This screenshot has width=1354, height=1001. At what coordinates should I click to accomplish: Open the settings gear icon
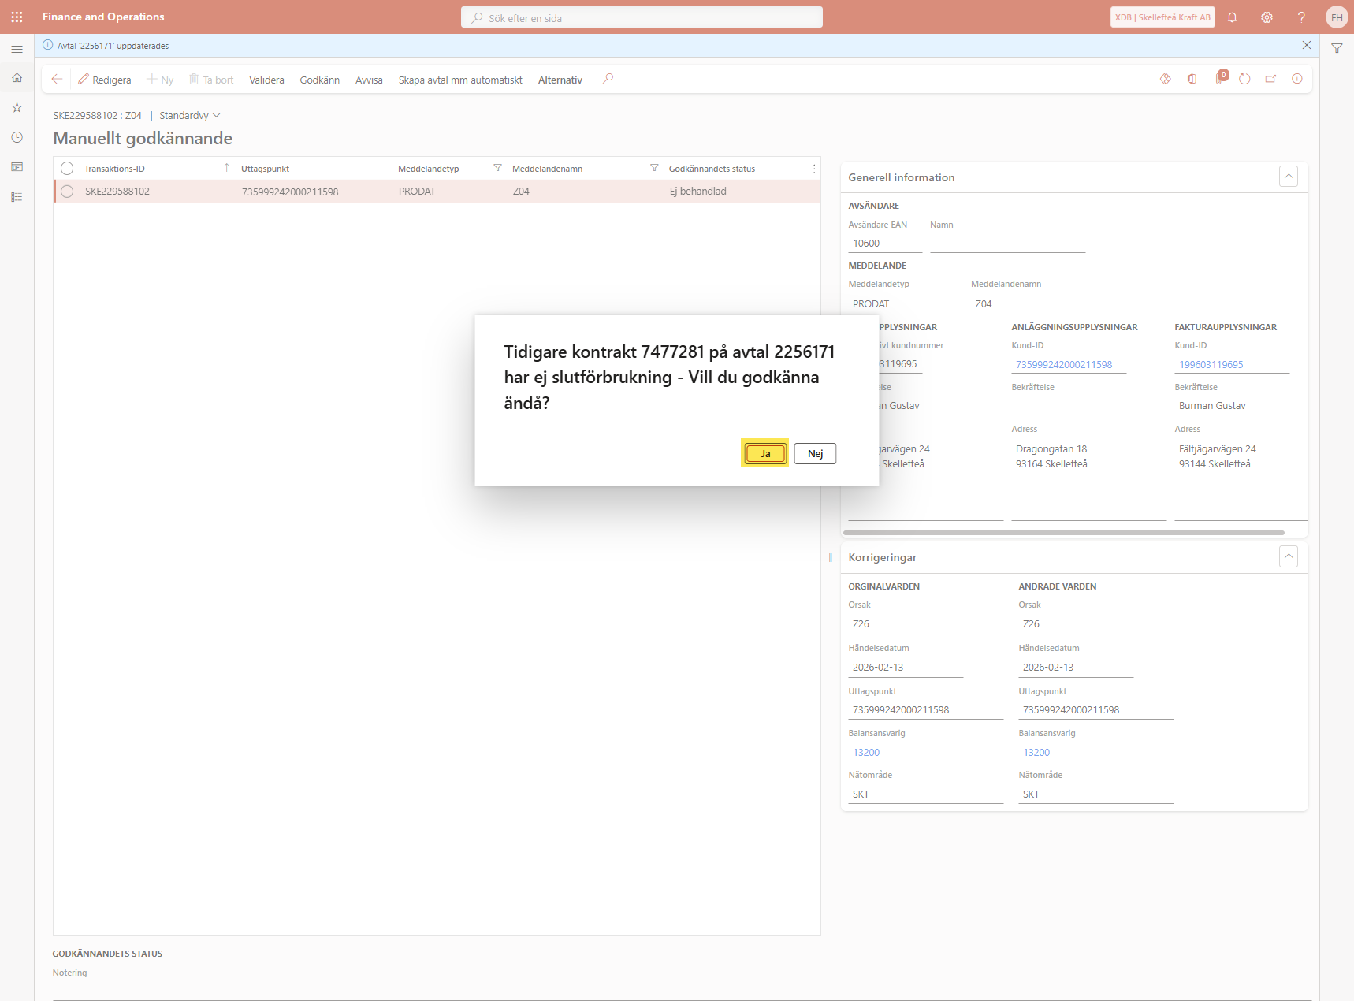[x=1267, y=17]
